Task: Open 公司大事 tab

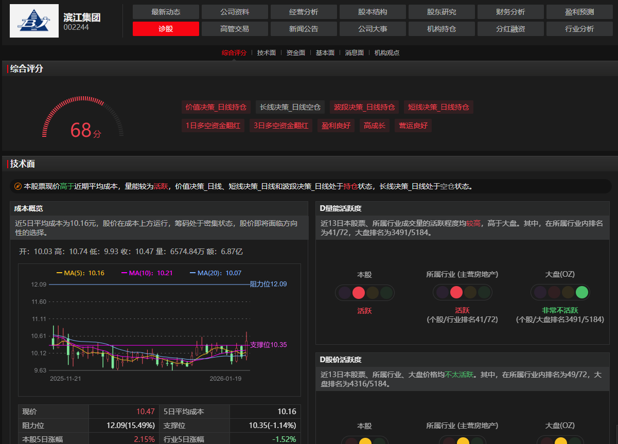Action: (373, 29)
